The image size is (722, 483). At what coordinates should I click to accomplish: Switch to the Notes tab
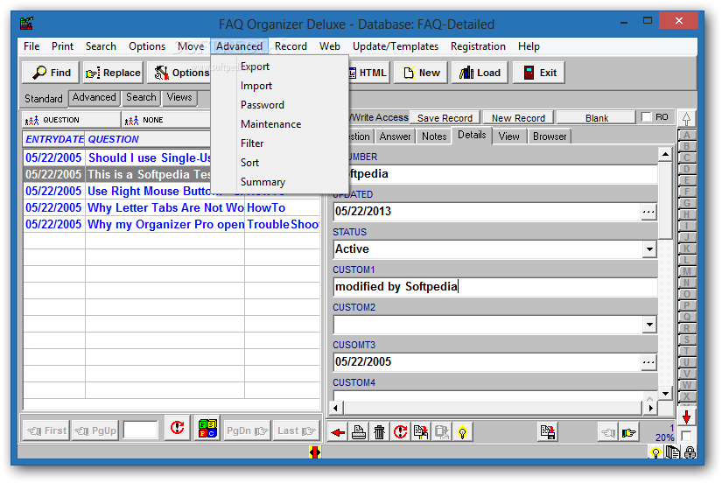[x=434, y=136]
